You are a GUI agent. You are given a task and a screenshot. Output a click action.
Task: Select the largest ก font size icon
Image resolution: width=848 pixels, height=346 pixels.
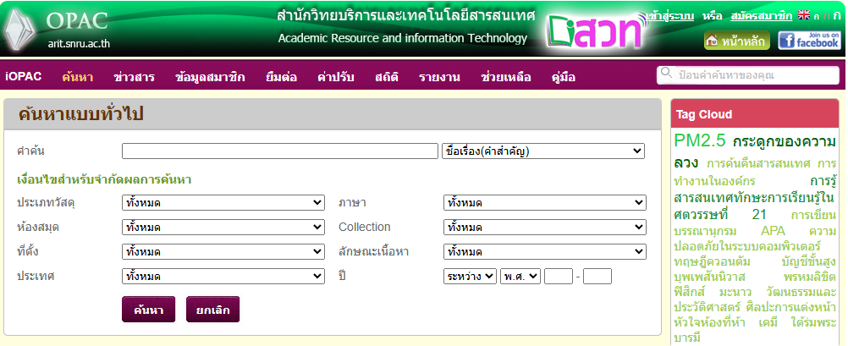click(x=836, y=16)
